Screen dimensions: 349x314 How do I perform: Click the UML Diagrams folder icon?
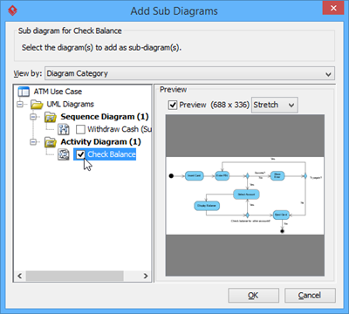37,104
